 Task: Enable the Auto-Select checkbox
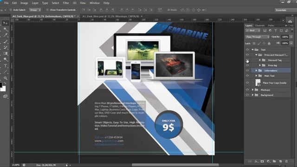pos(11,10)
